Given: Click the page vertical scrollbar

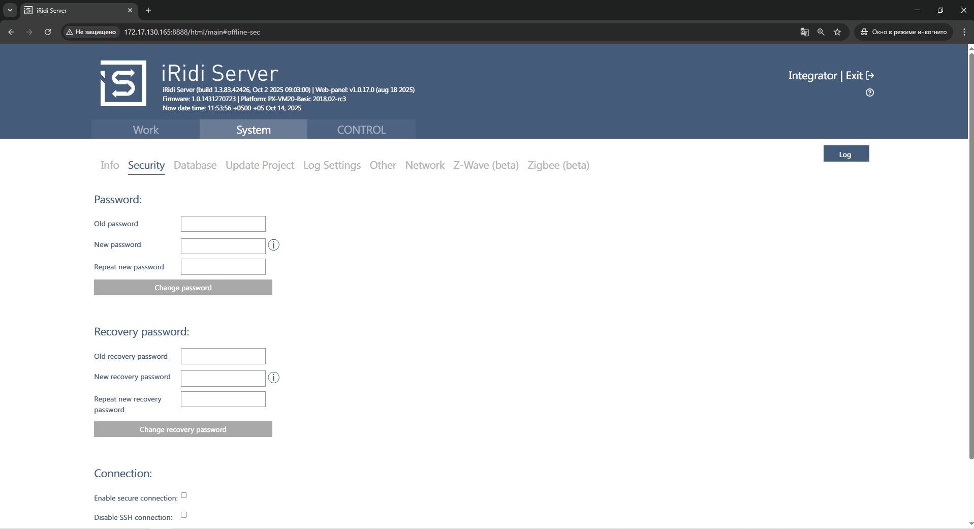Looking at the screenshot, I should coord(971,254).
